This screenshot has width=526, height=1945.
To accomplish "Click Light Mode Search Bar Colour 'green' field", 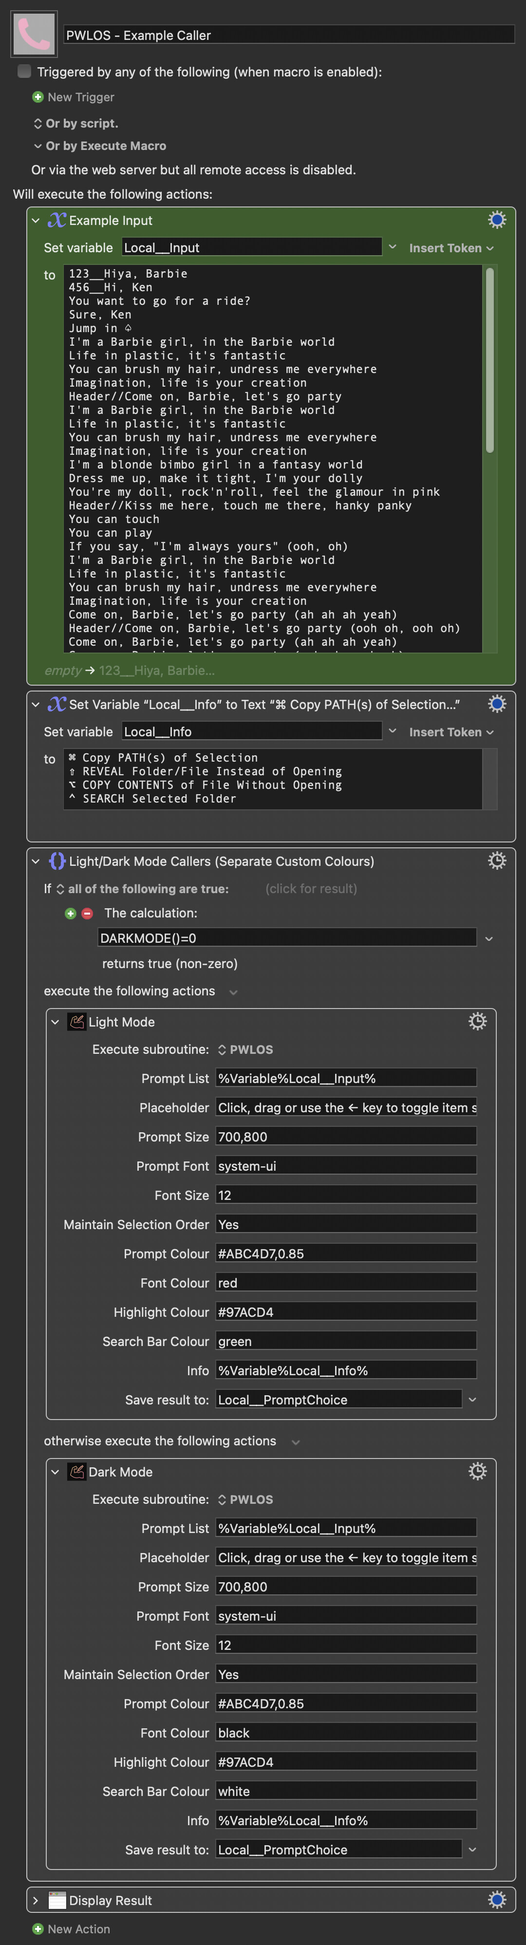I will coord(346,1341).
